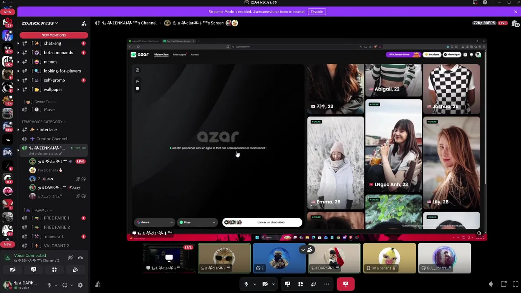Collapse the TEMPVOICE CATEGORY section
This screenshot has width=521, height=293.
point(44,122)
